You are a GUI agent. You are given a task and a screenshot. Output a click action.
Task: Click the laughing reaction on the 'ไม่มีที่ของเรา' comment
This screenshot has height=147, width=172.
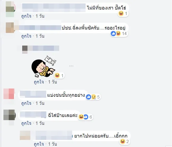pyautogui.click(x=121, y=13)
